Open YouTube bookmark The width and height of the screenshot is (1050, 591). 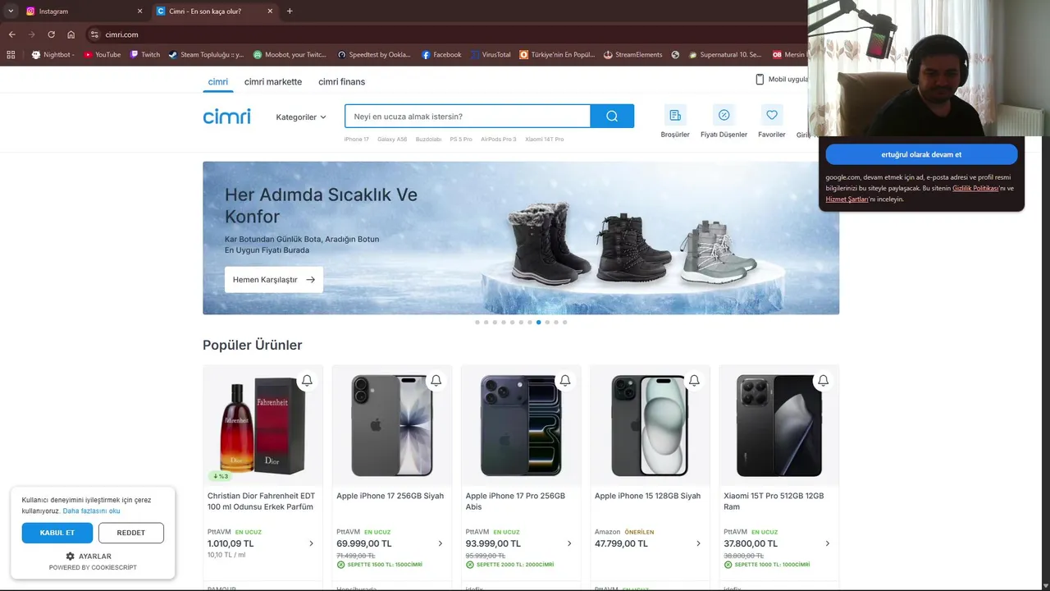point(102,55)
